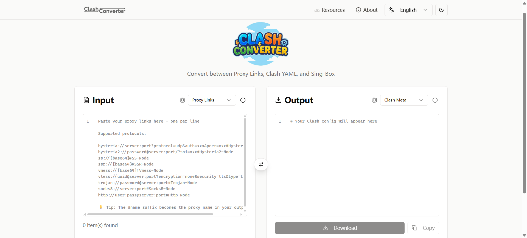527x238 pixels.
Task: Click the input info circle icon
Action: pyautogui.click(x=243, y=100)
